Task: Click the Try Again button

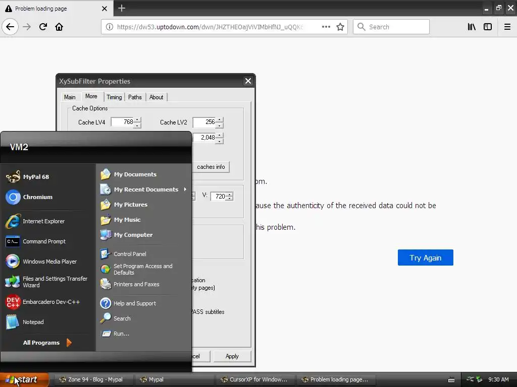Action: point(425,257)
